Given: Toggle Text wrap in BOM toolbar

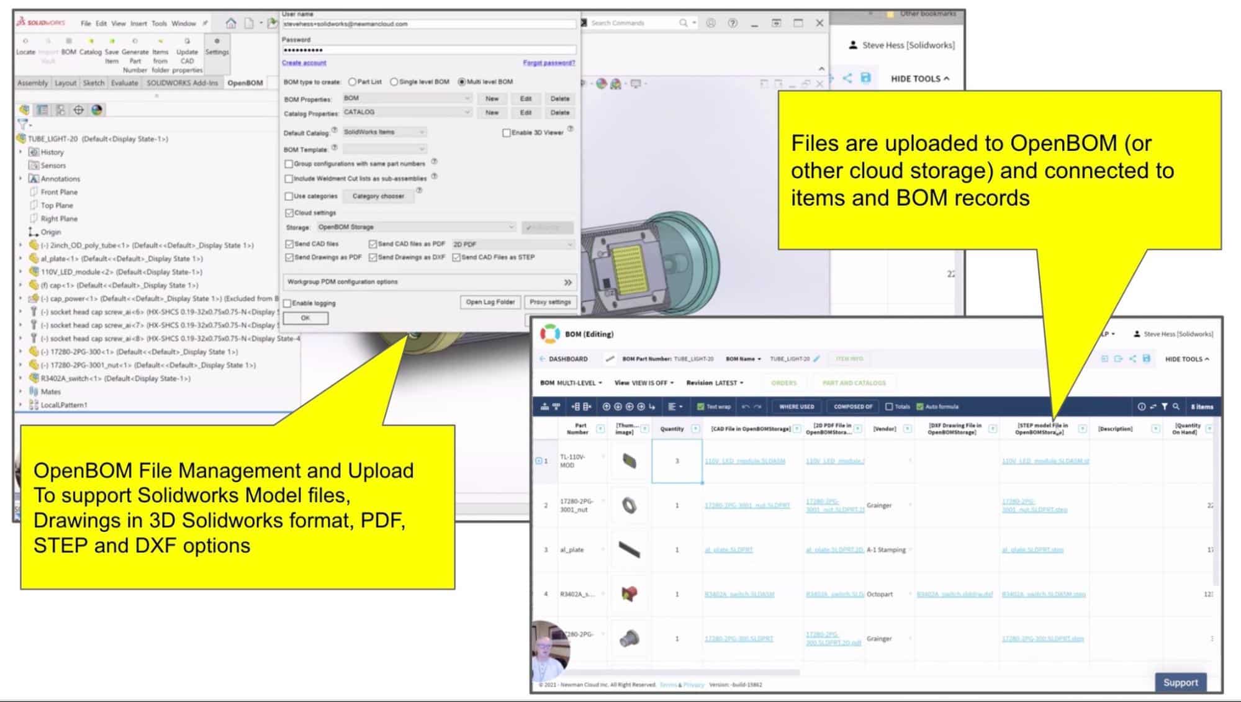Looking at the screenshot, I should point(700,407).
